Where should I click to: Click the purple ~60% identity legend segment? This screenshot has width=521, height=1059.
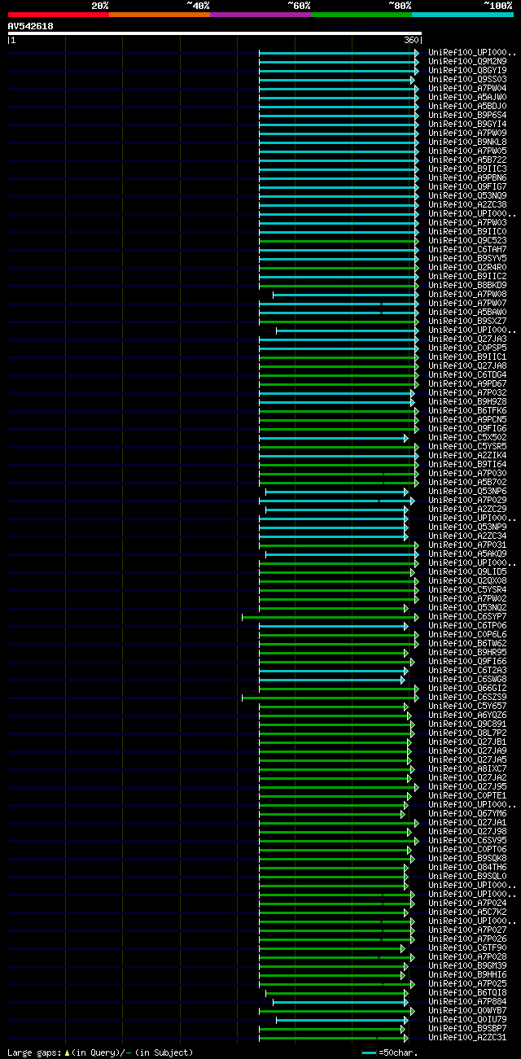260,14
